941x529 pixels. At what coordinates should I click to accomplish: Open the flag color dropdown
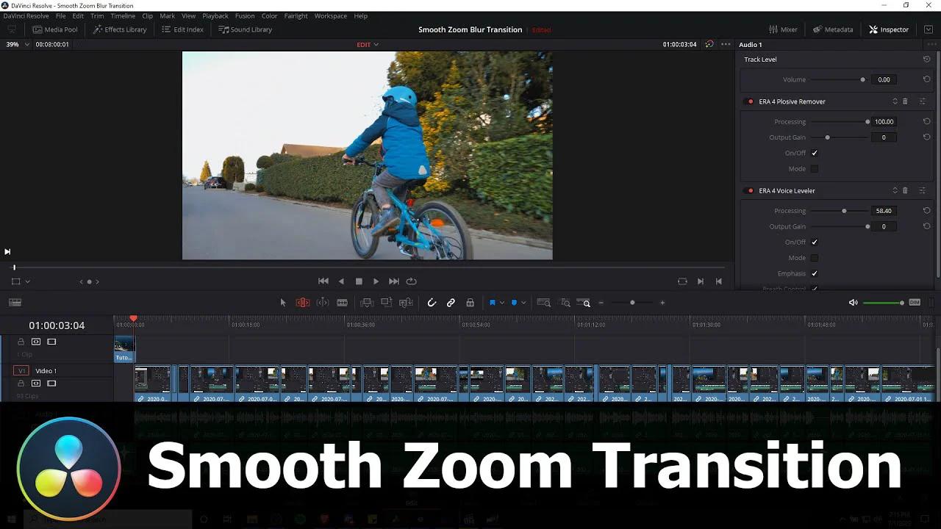[x=501, y=302]
